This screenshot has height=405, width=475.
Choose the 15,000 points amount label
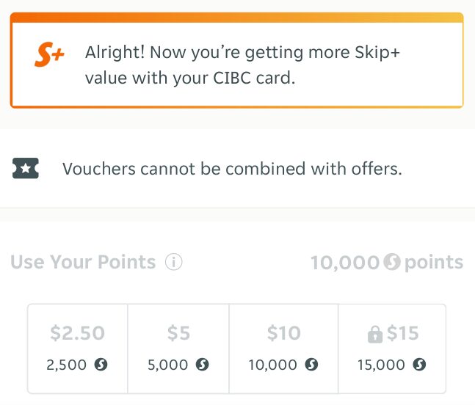(x=381, y=365)
